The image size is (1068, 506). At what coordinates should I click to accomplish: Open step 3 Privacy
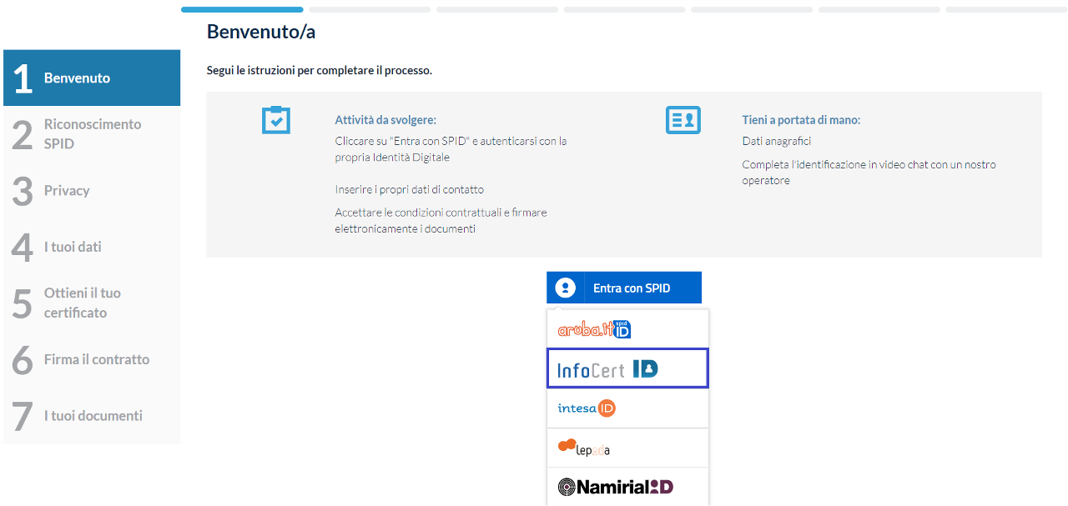[x=92, y=191]
